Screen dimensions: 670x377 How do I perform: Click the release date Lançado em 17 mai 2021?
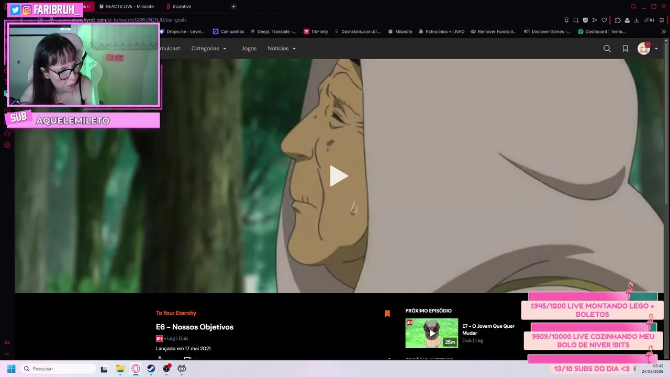click(183, 348)
